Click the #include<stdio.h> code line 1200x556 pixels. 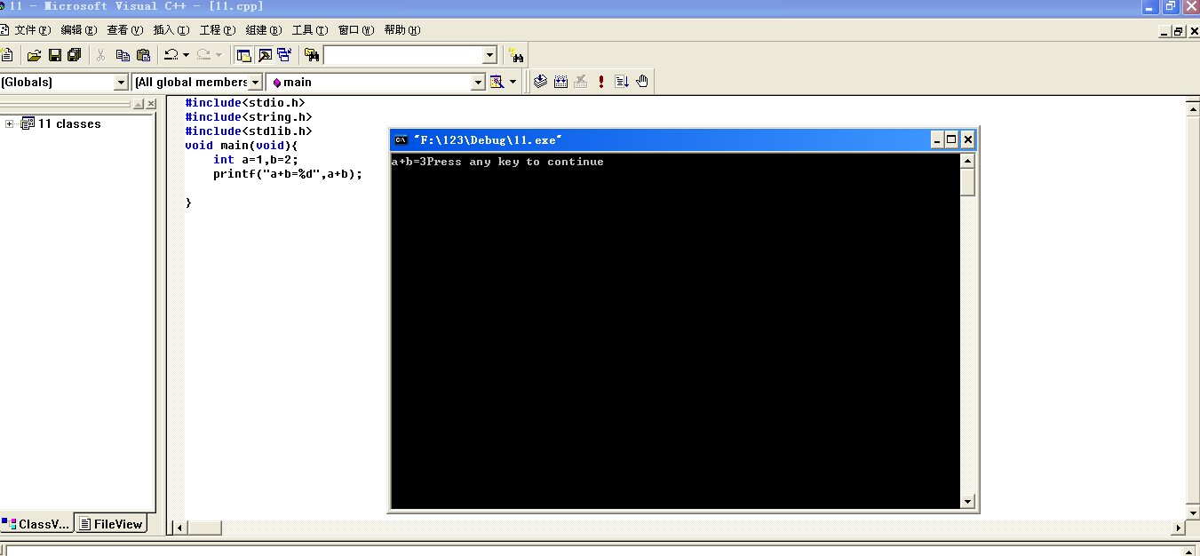245,102
